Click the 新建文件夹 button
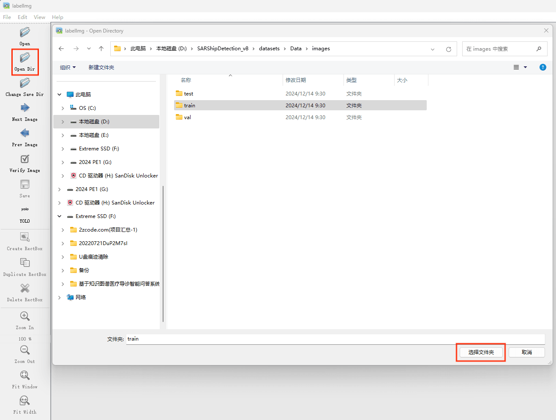The image size is (556, 420). (101, 67)
